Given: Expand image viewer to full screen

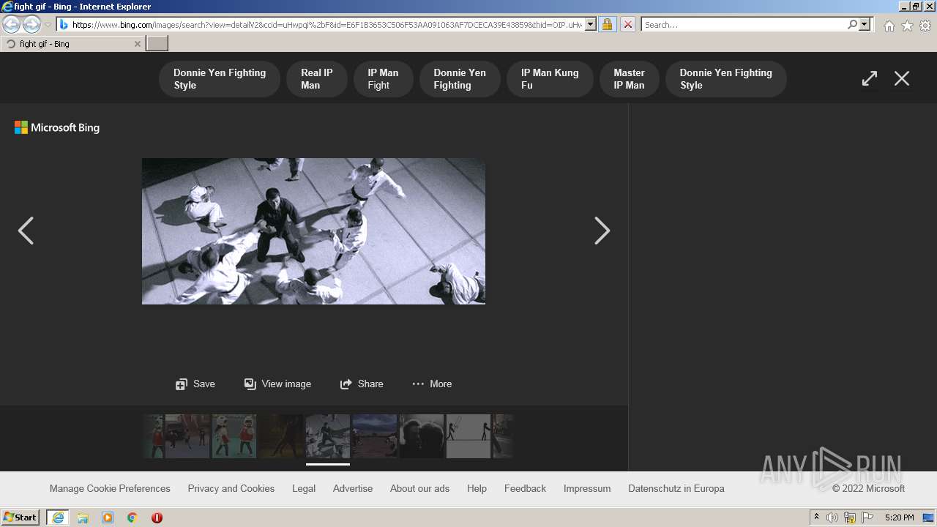Looking at the screenshot, I should pos(870,78).
